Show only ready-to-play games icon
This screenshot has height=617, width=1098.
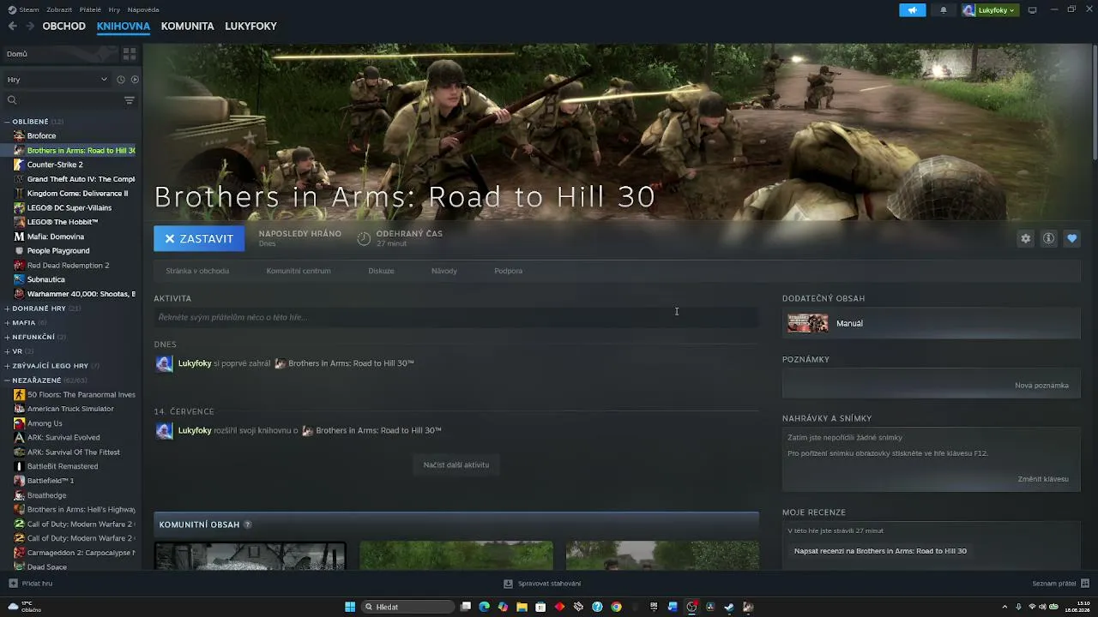(135, 80)
